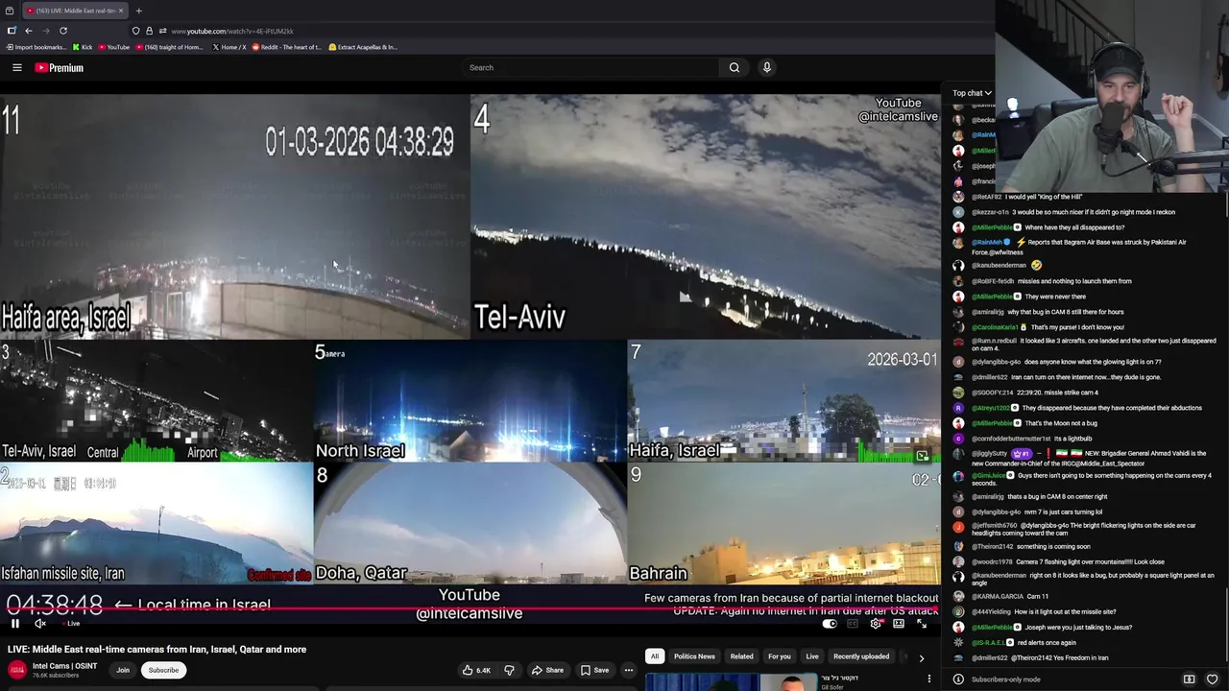1229x691 pixels.
Task: Click the red player progress bar
Action: tap(470, 608)
